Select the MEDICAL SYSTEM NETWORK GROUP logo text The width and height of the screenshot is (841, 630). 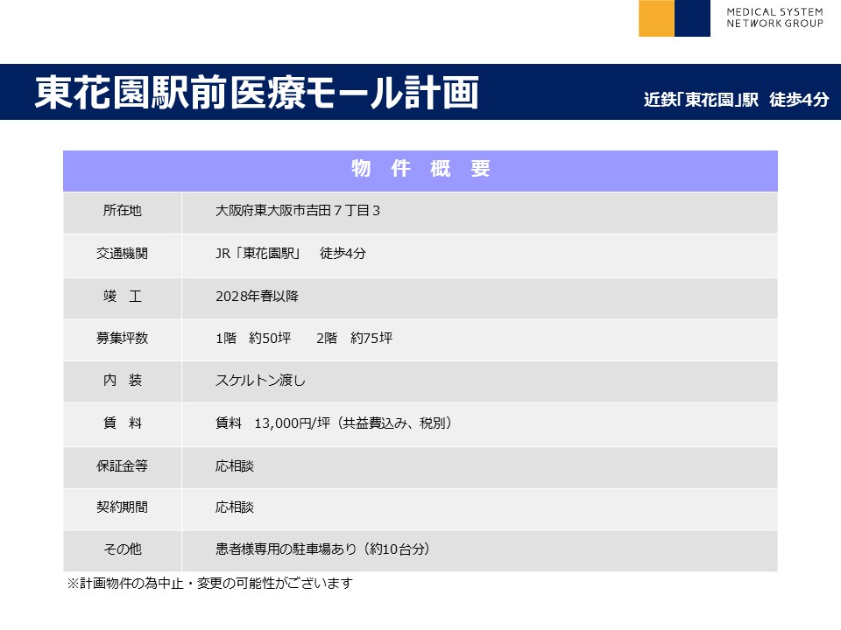774,17
